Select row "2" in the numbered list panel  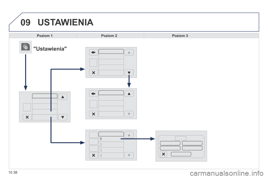tap(111, 145)
